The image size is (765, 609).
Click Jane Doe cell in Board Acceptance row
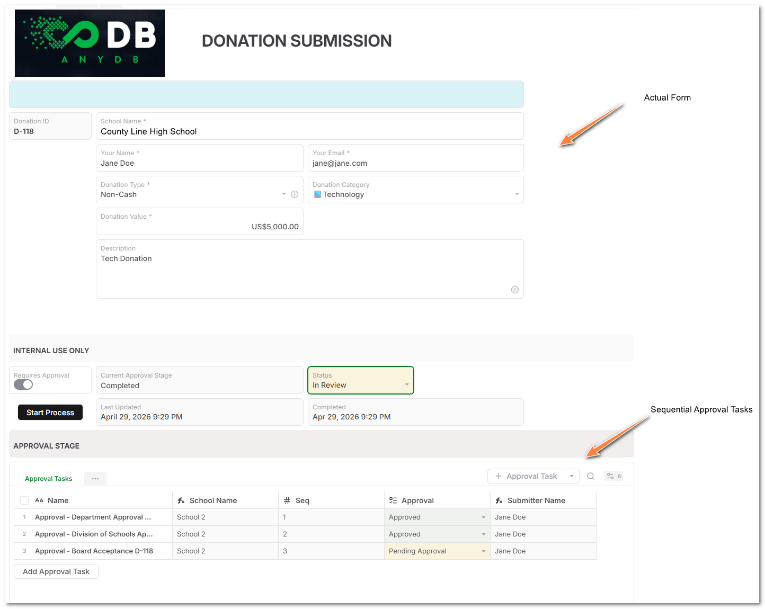pyautogui.click(x=544, y=551)
